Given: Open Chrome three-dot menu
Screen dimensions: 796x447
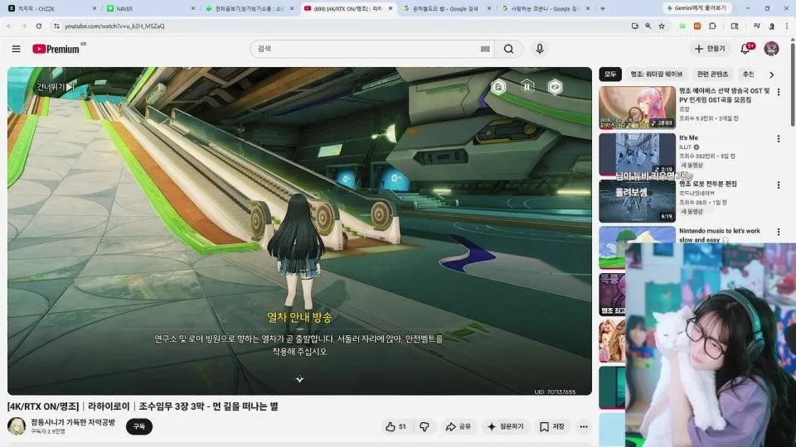Looking at the screenshot, I should click(786, 26).
